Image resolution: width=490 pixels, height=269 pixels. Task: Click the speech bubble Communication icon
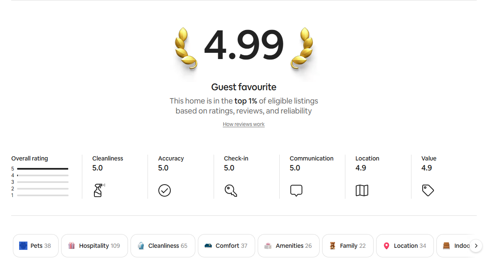click(x=296, y=190)
